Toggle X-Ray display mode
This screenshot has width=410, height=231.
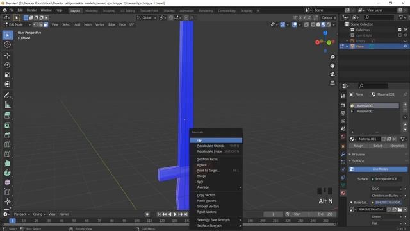tap(306, 24)
